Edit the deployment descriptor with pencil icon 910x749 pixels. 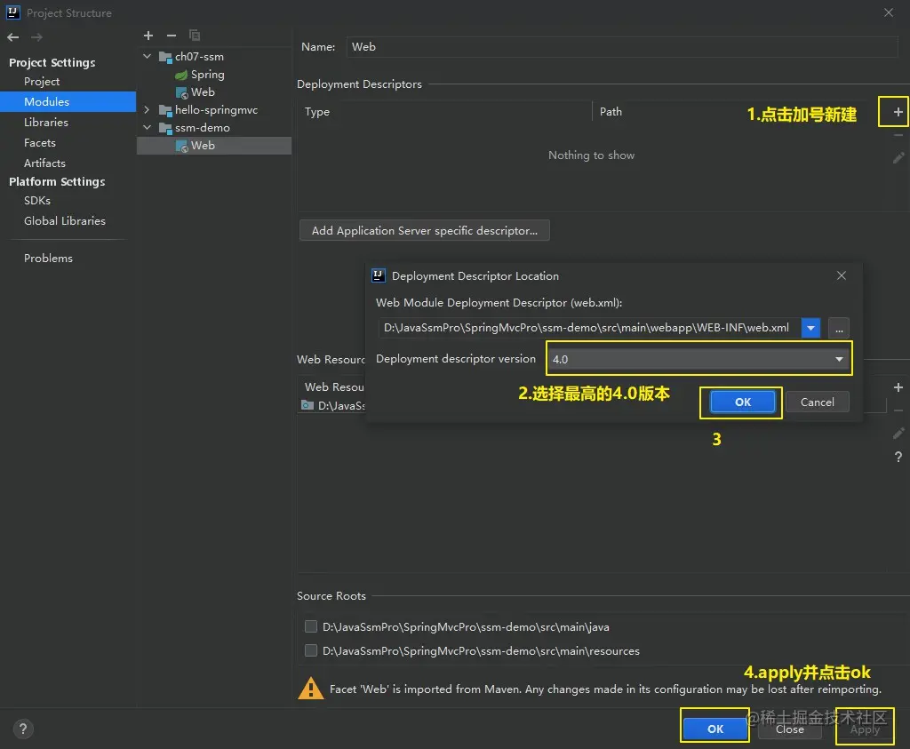pos(898,157)
